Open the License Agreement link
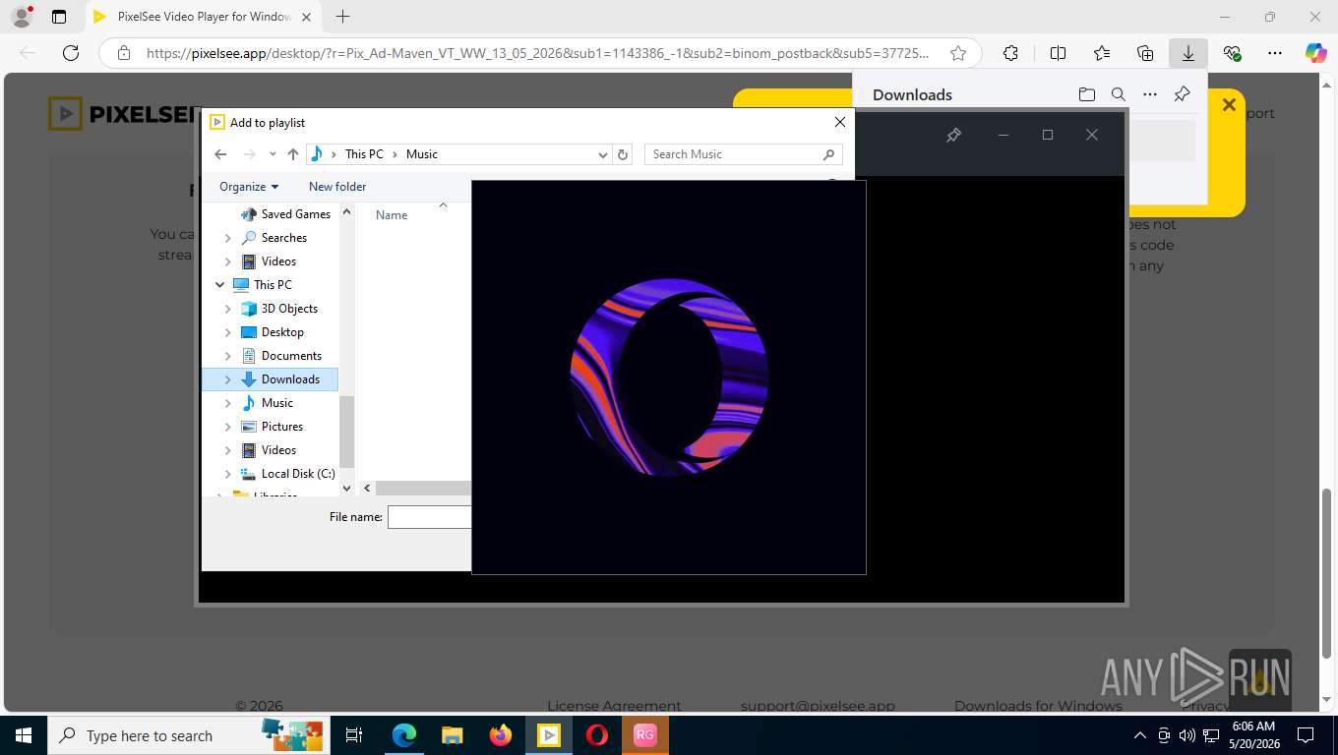 point(614,706)
